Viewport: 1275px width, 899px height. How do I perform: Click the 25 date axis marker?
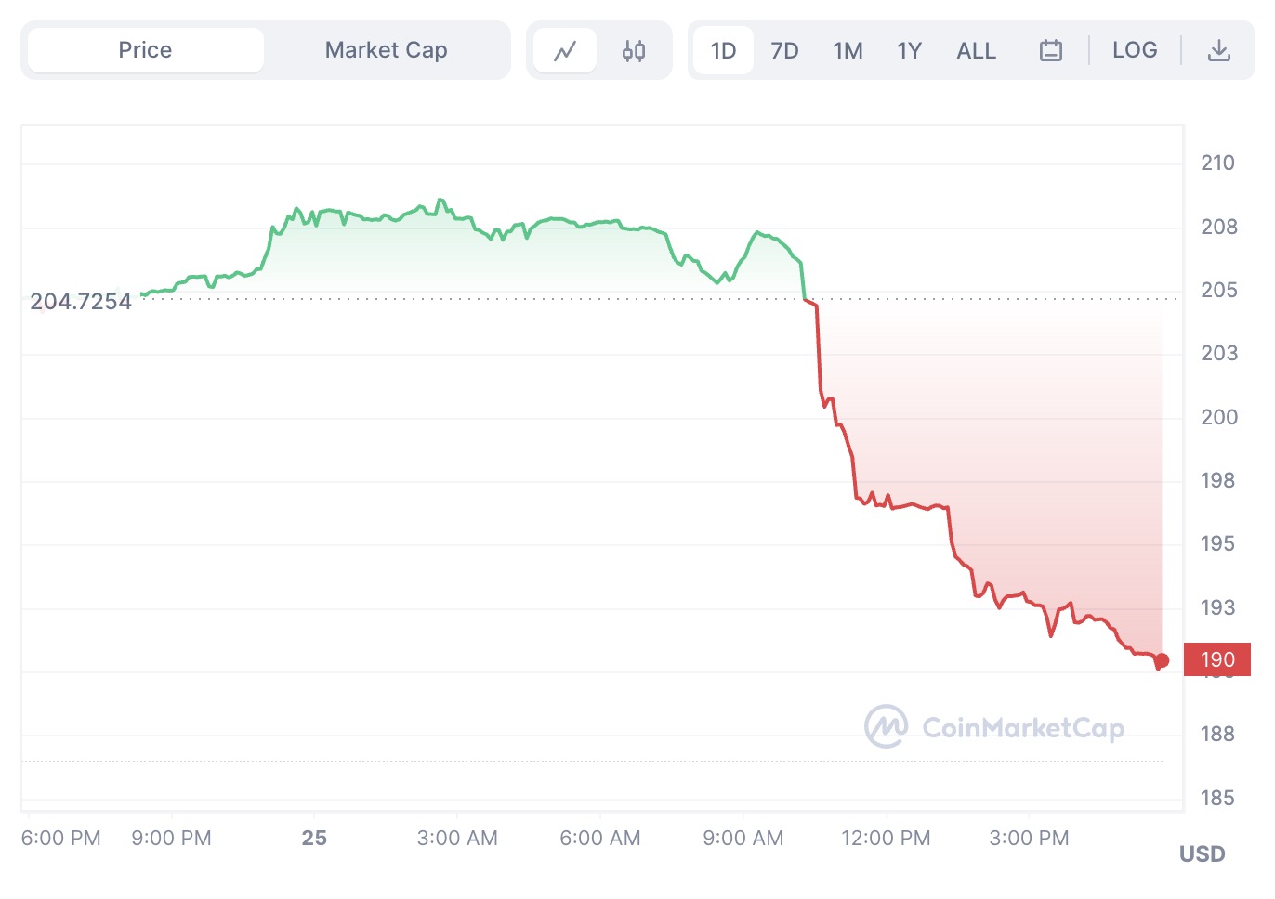tap(314, 838)
